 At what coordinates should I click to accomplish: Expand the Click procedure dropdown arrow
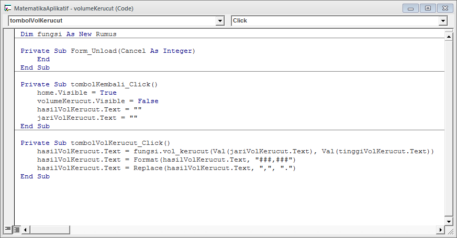click(x=443, y=20)
